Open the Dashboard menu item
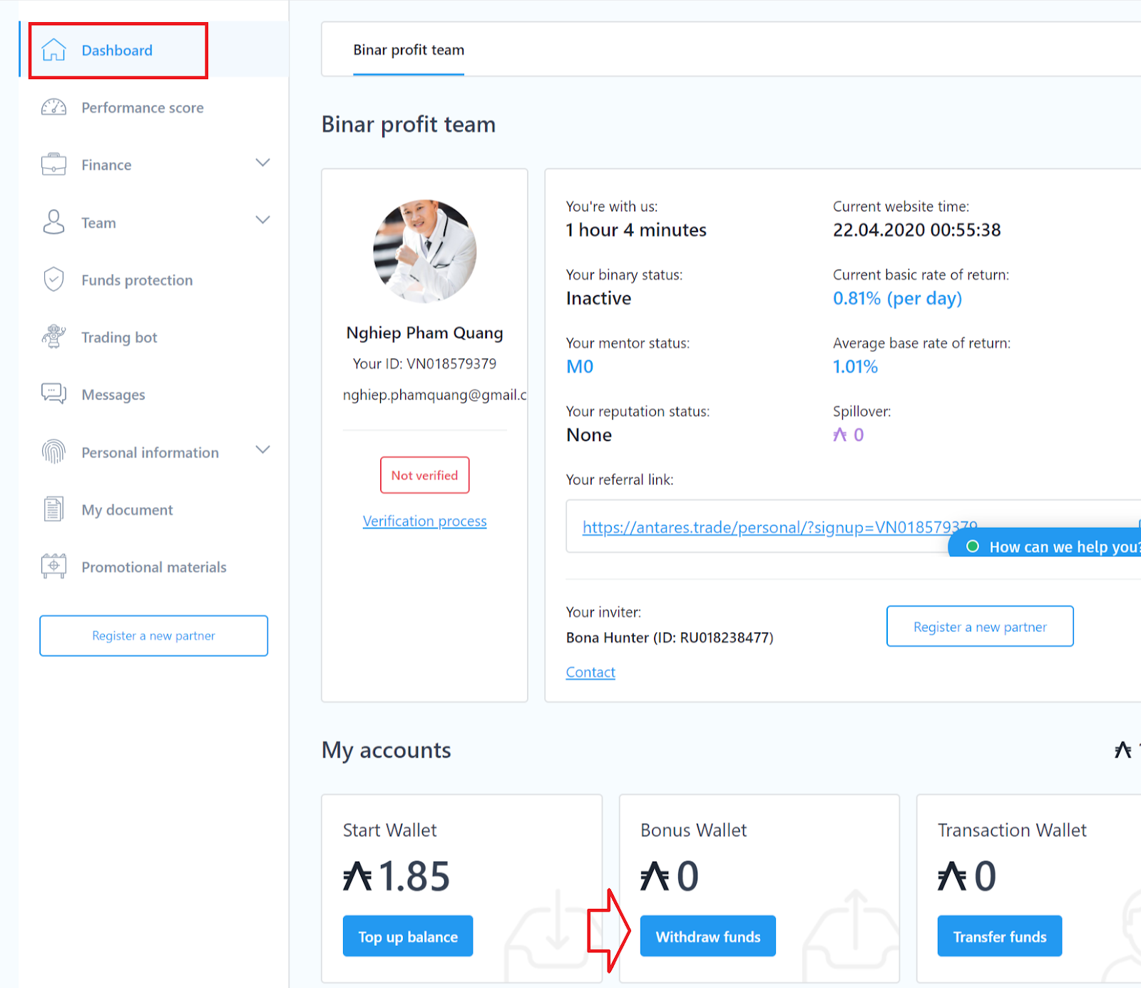The height and width of the screenshot is (988, 1141). tap(117, 50)
